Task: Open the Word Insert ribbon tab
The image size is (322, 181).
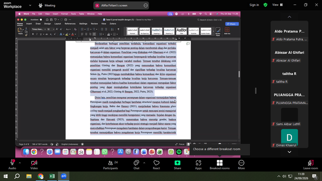Action: click(29, 24)
